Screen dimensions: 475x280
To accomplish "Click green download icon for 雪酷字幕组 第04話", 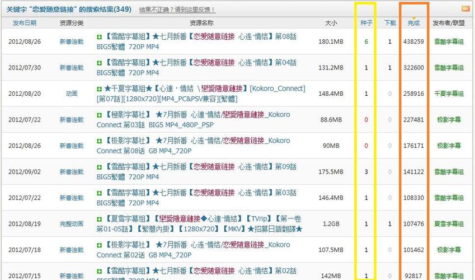I will coord(99,63).
